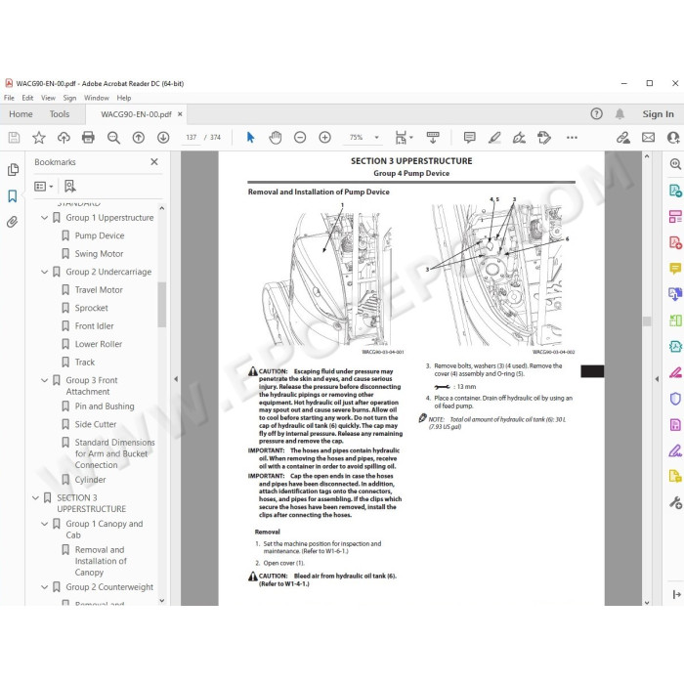This screenshot has width=684, height=684.
Task: Bookmark the file with the star icon
Action: click(39, 138)
